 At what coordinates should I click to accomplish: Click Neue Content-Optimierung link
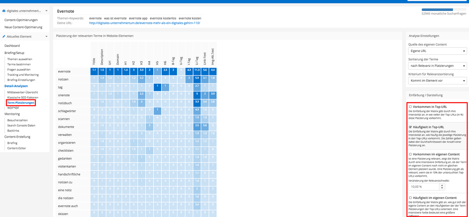click(x=23, y=27)
